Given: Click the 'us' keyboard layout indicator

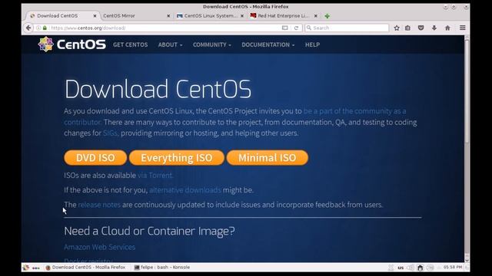Looking at the screenshot, I should 401,268.
